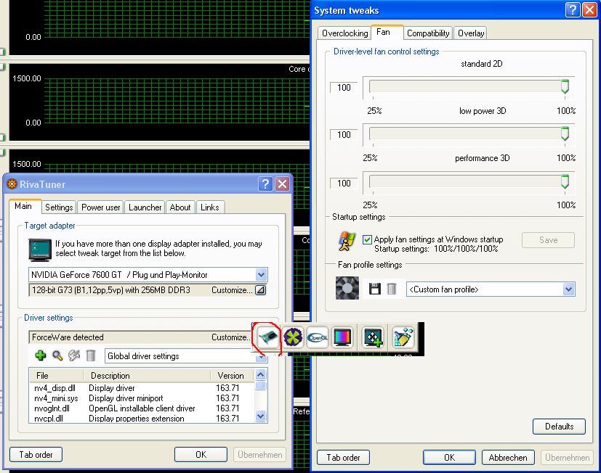Click Customize next to ForceWare detected

coord(230,337)
